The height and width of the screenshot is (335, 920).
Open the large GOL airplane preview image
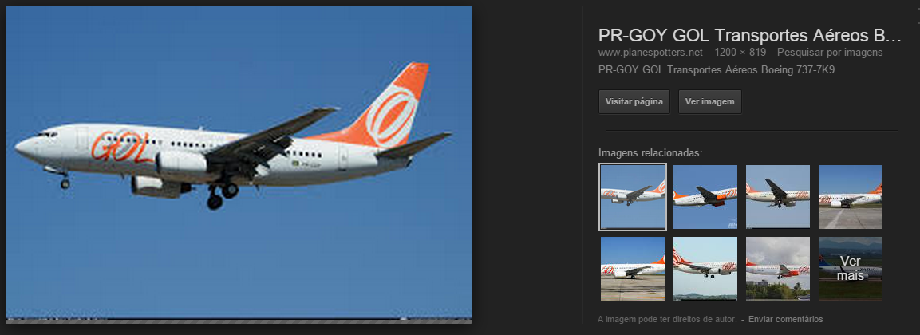(x=239, y=164)
